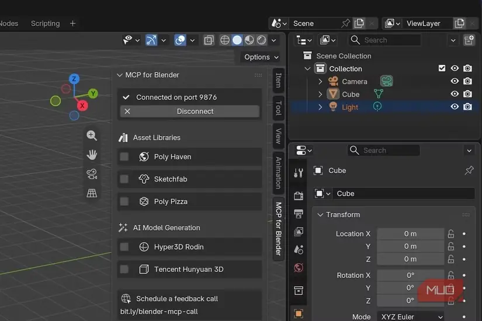Toggle X-ray view icon

209,40
